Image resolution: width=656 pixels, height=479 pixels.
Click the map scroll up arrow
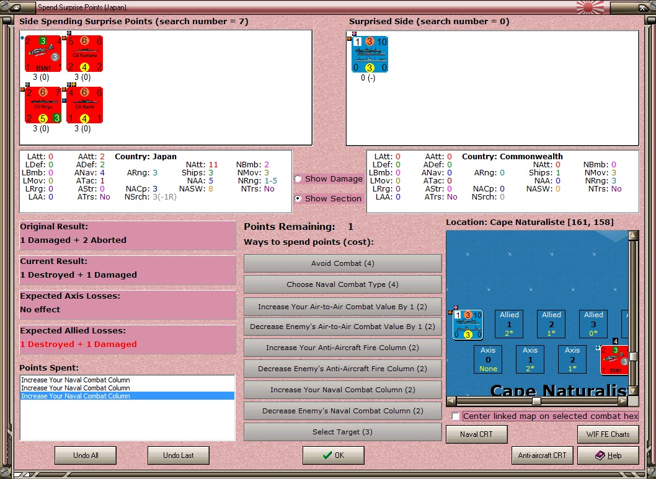[633, 235]
